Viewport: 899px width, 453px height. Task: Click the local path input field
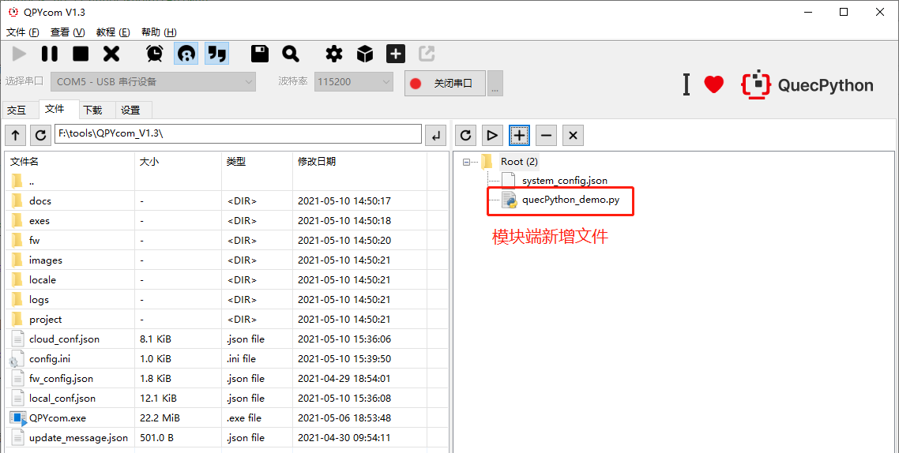click(238, 134)
